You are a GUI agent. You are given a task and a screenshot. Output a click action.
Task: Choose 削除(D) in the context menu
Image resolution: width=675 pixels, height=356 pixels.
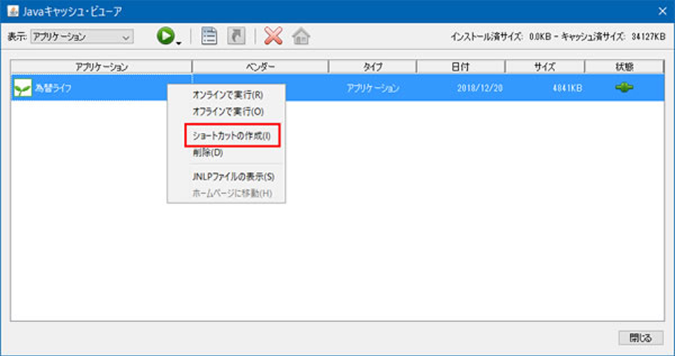point(207,153)
